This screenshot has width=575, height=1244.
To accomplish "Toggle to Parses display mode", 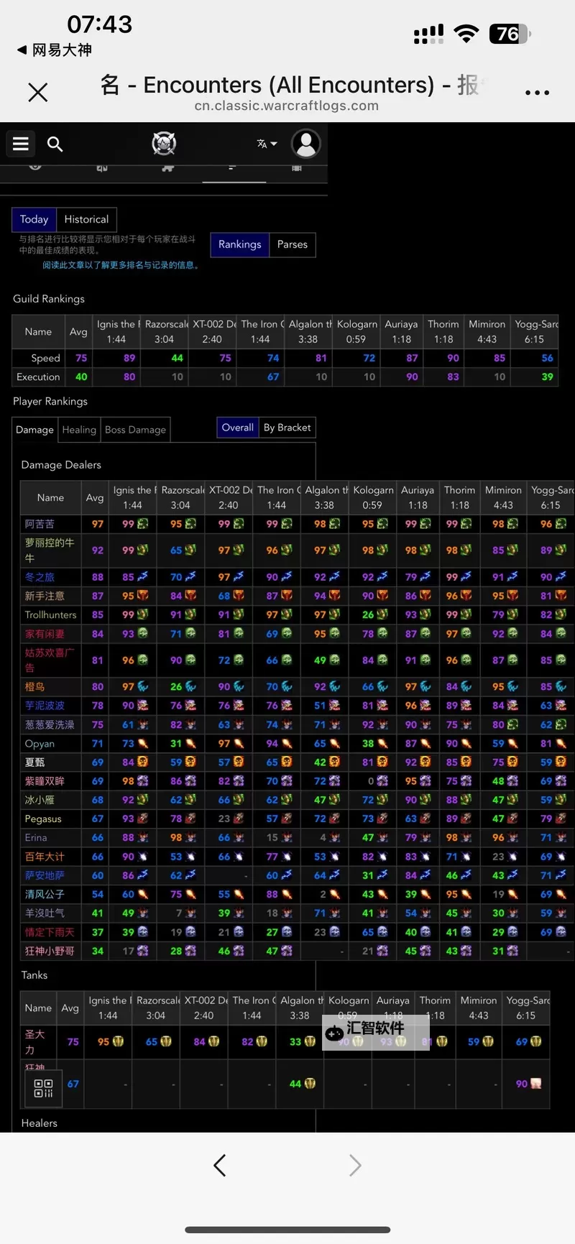I will [292, 244].
